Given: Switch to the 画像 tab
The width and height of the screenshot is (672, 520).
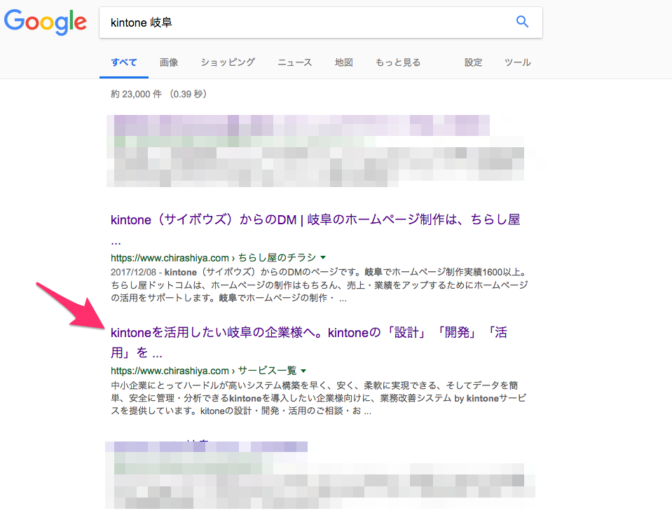Looking at the screenshot, I should [x=169, y=62].
